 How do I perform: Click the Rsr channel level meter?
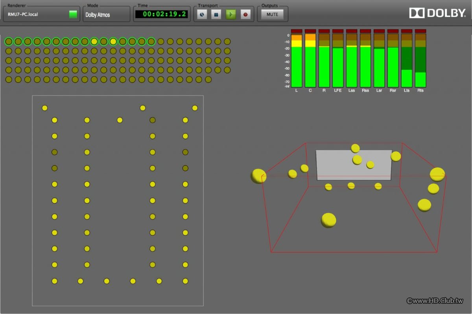[x=393, y=60]
